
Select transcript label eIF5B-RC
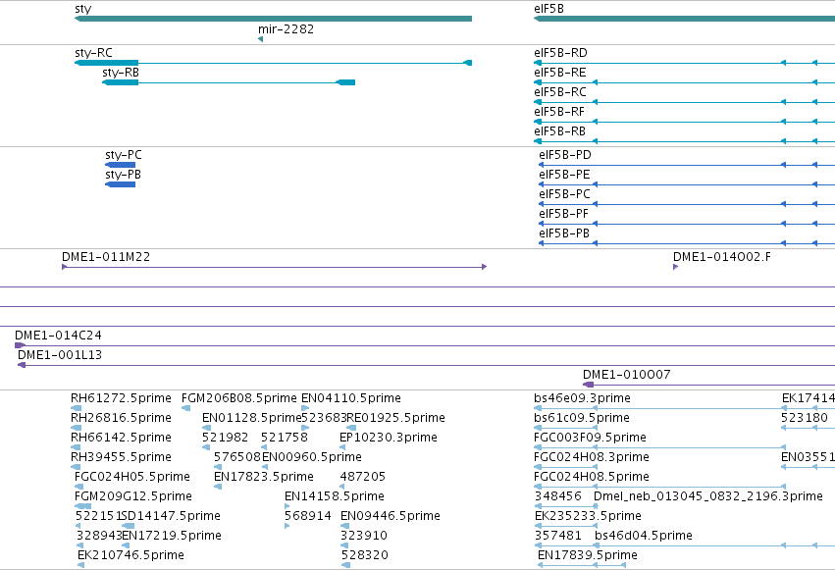(560, 92)
